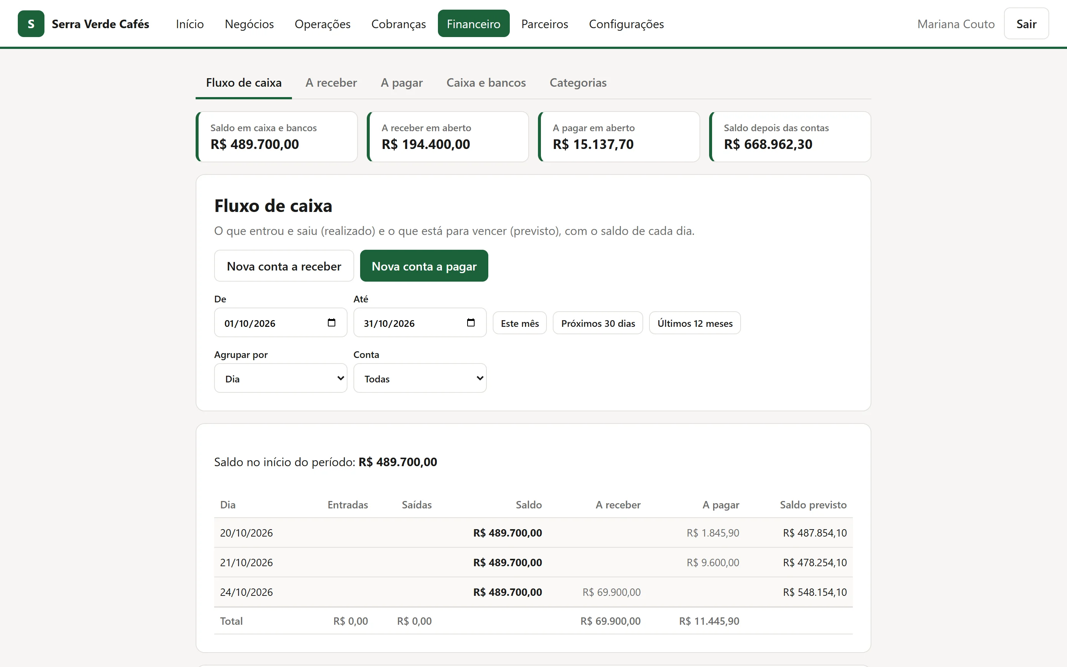The height and width of the screenshot is (667, 1067).
Task: Apply the Este mês date preset
Action: tap(520, 323)
